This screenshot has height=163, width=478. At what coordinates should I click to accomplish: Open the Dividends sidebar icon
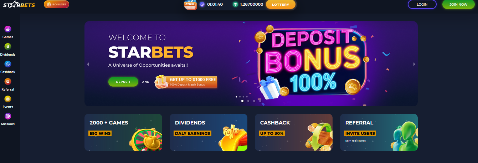click(x=8, y=46)
